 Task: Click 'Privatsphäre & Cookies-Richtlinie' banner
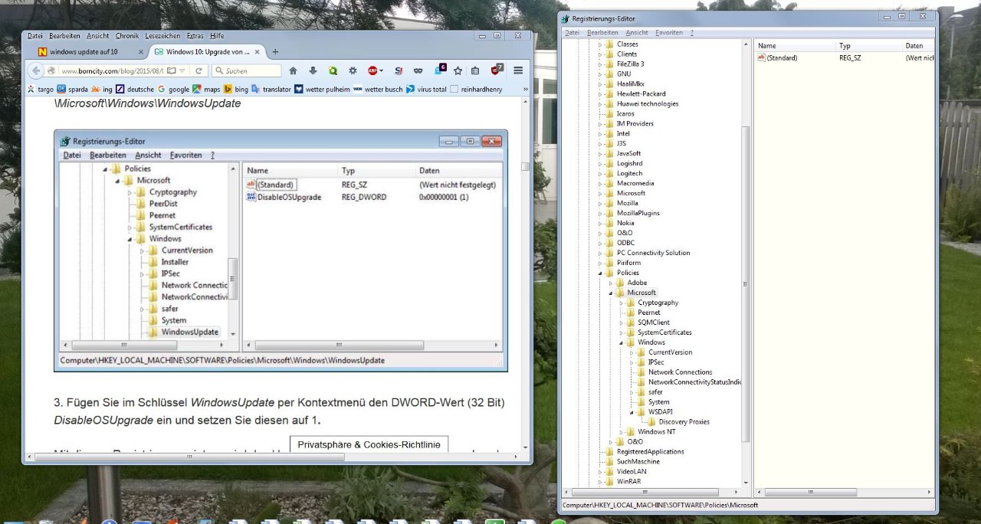tap(369, 444)
